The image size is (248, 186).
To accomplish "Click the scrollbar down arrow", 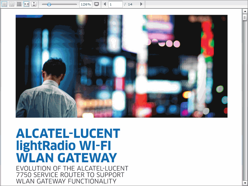I will pos(245,183).
